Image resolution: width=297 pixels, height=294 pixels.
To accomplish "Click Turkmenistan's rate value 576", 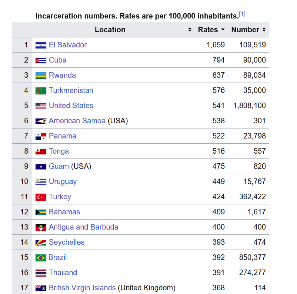I will pyautogui.click(x=218, y=90).
